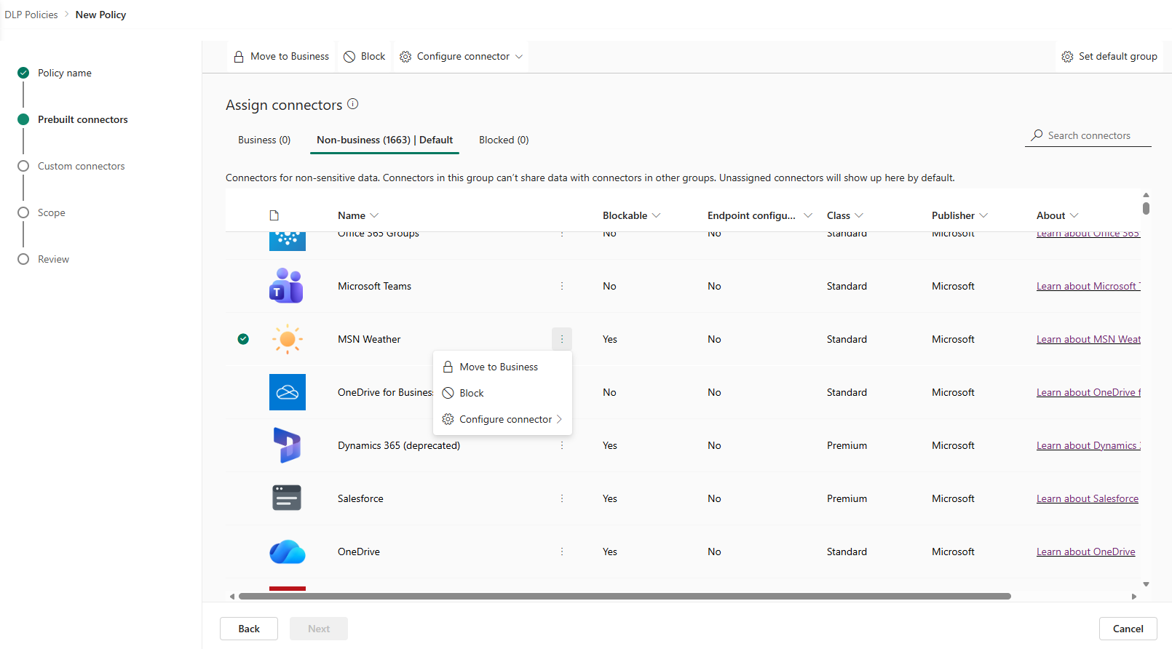1172x649 pixels.
Task: Click the Dynamics 365 (deprecated) name
Action: point(399,445)
